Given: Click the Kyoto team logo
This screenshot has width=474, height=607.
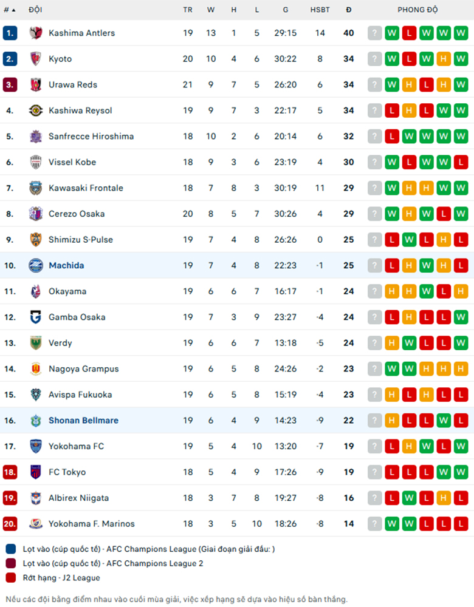Looking at the screenshot, I should pyautogui.click(x=36, y=59).
